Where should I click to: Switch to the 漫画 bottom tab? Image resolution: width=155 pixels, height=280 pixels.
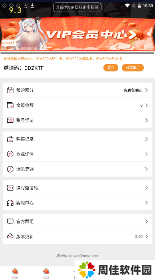tap(15, 274)
